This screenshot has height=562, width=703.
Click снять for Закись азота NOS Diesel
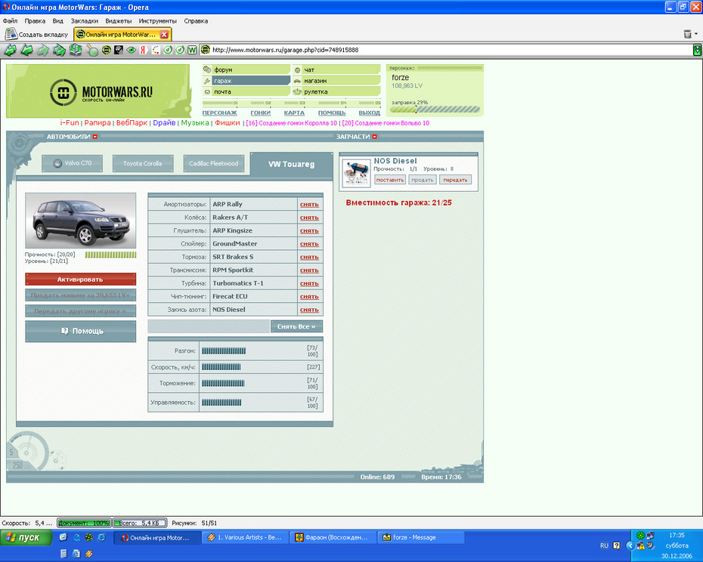tap(309, 310)
